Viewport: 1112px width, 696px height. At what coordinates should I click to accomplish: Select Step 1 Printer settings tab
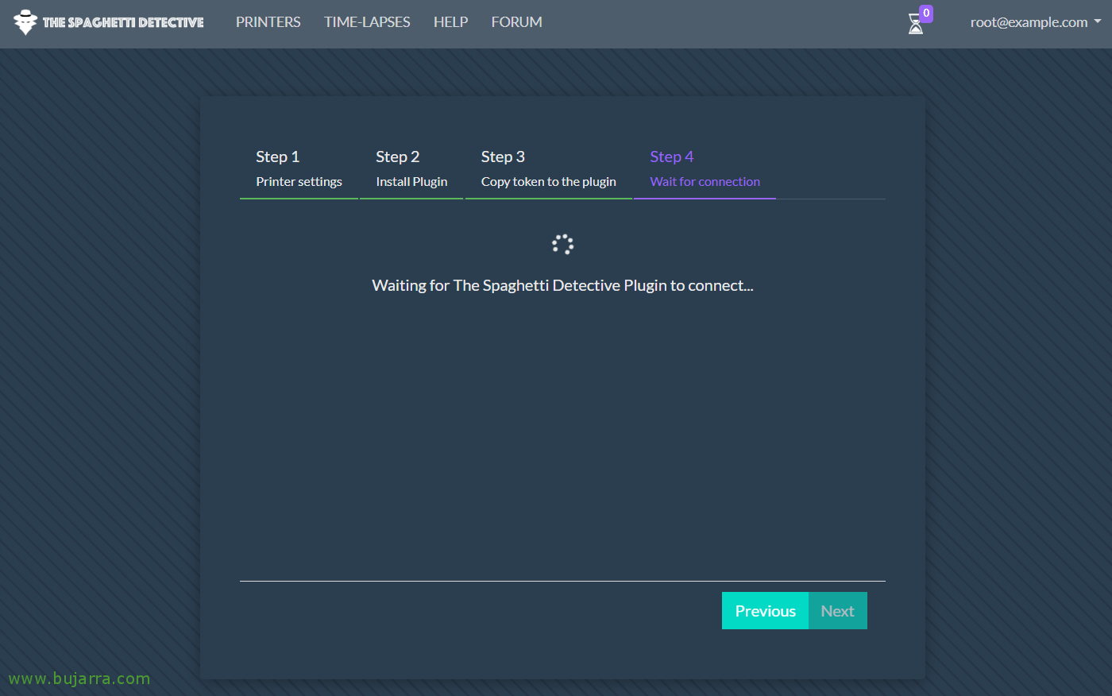tap(299, 169)
